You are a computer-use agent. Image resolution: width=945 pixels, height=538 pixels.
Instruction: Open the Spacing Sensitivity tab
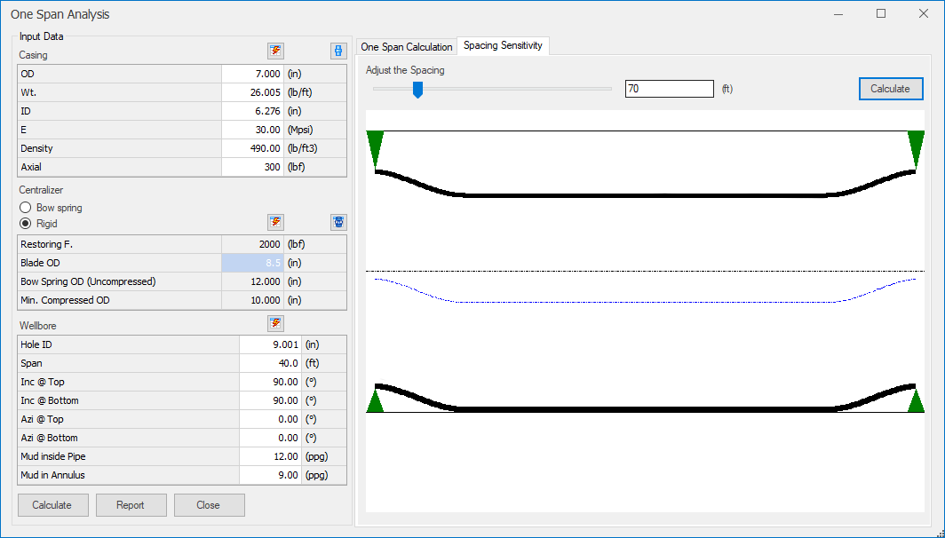point(503,45)
